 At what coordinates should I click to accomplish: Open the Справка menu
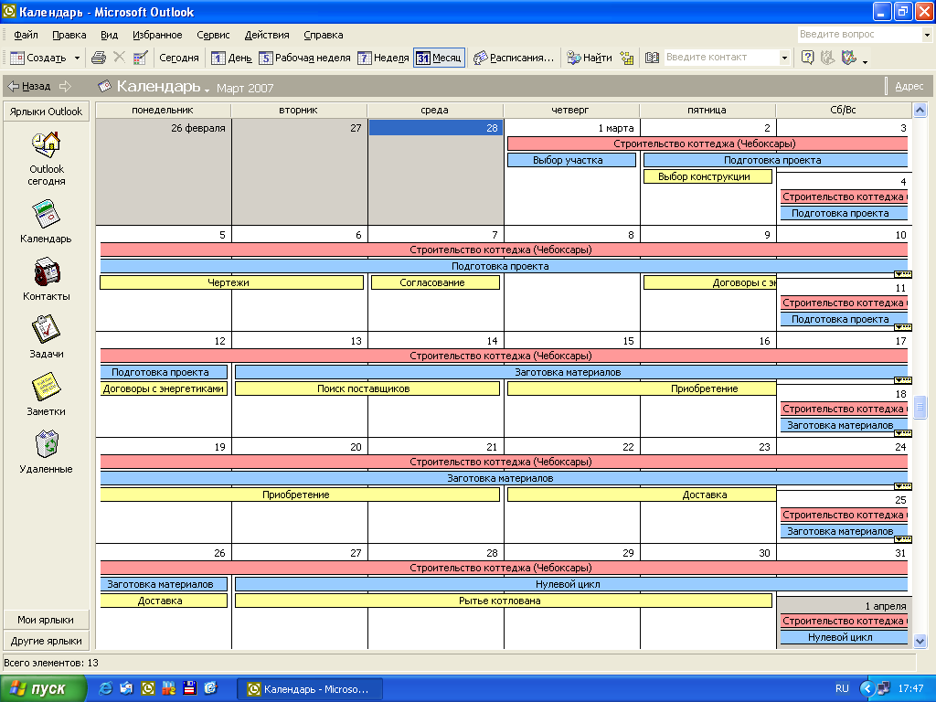click(x=323, y=35)
